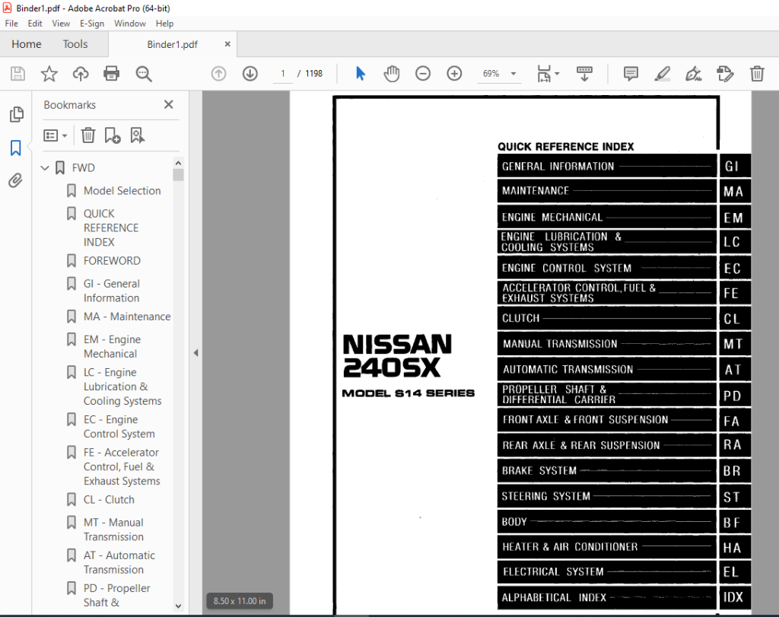
Task: Open LC - Engine Lubrication bookmark
Action: (122, 386)
